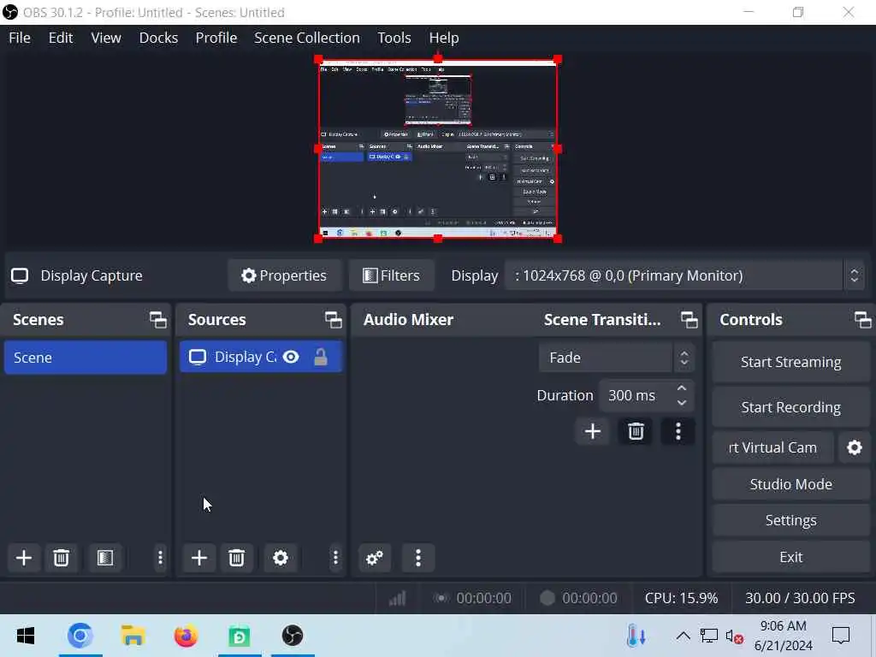
Task: Open scene filters icon in Scenes panel
Action: (105, 558)
